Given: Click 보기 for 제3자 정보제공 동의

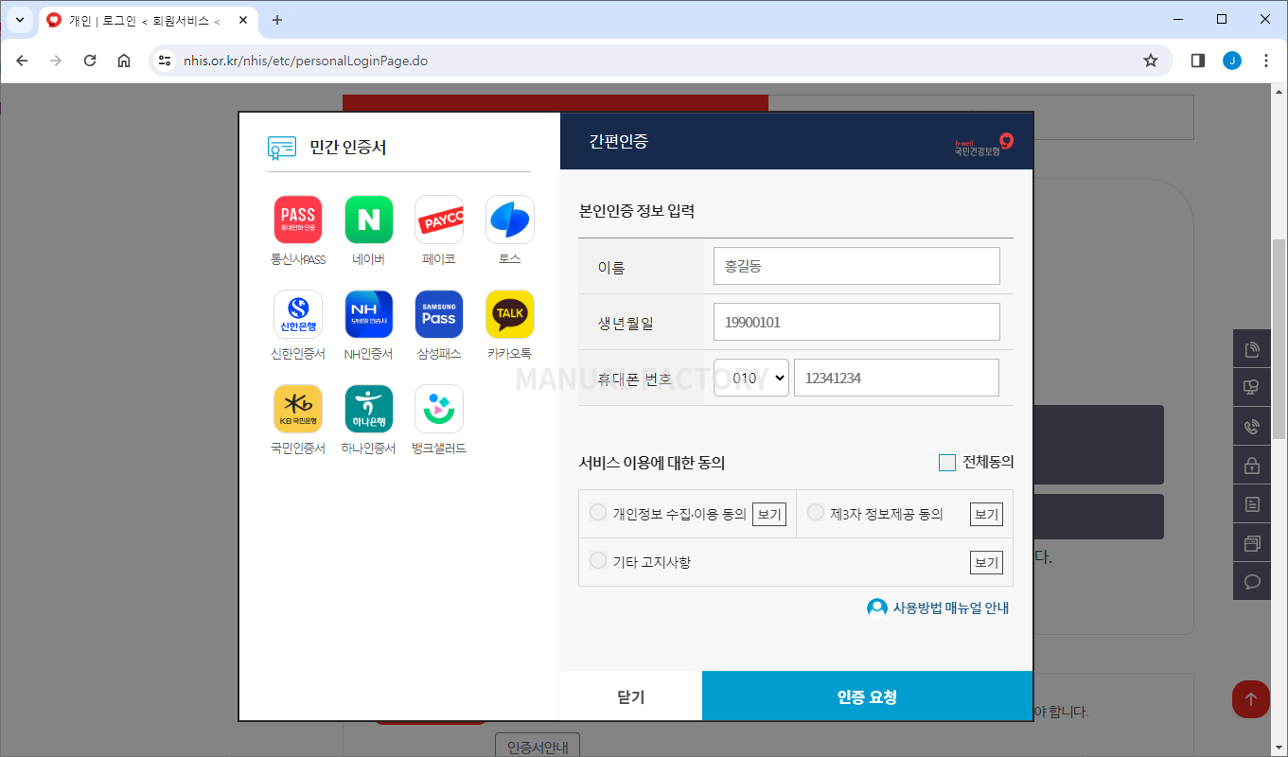Looking at the screenshot, I should tap(986, 515).
